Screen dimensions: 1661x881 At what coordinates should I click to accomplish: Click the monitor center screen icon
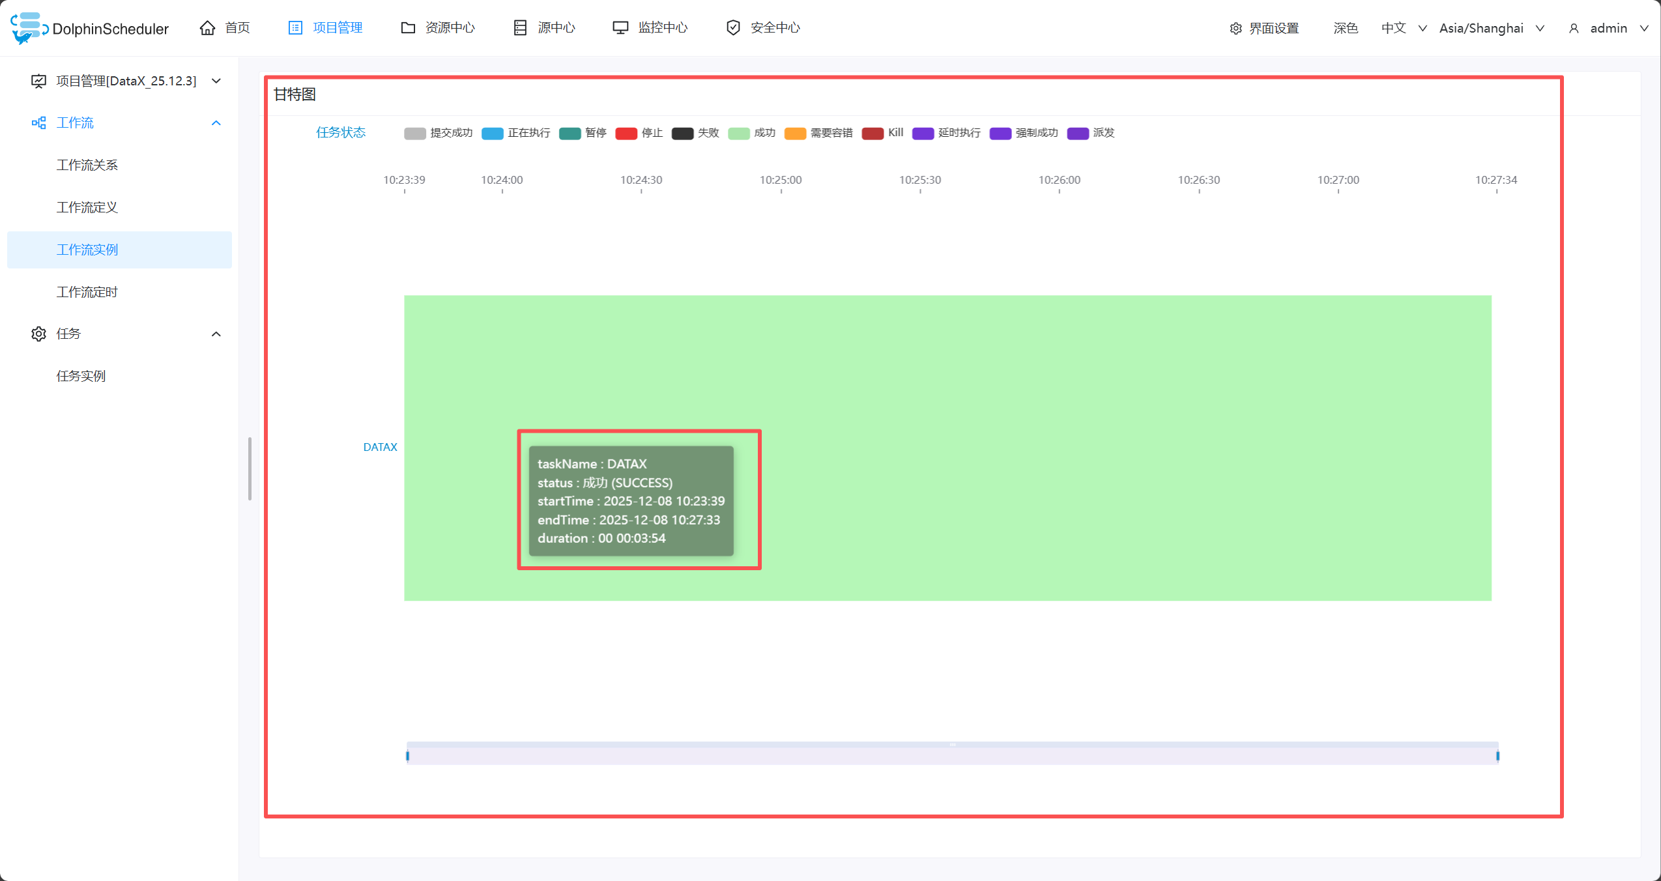pos(620,27)
